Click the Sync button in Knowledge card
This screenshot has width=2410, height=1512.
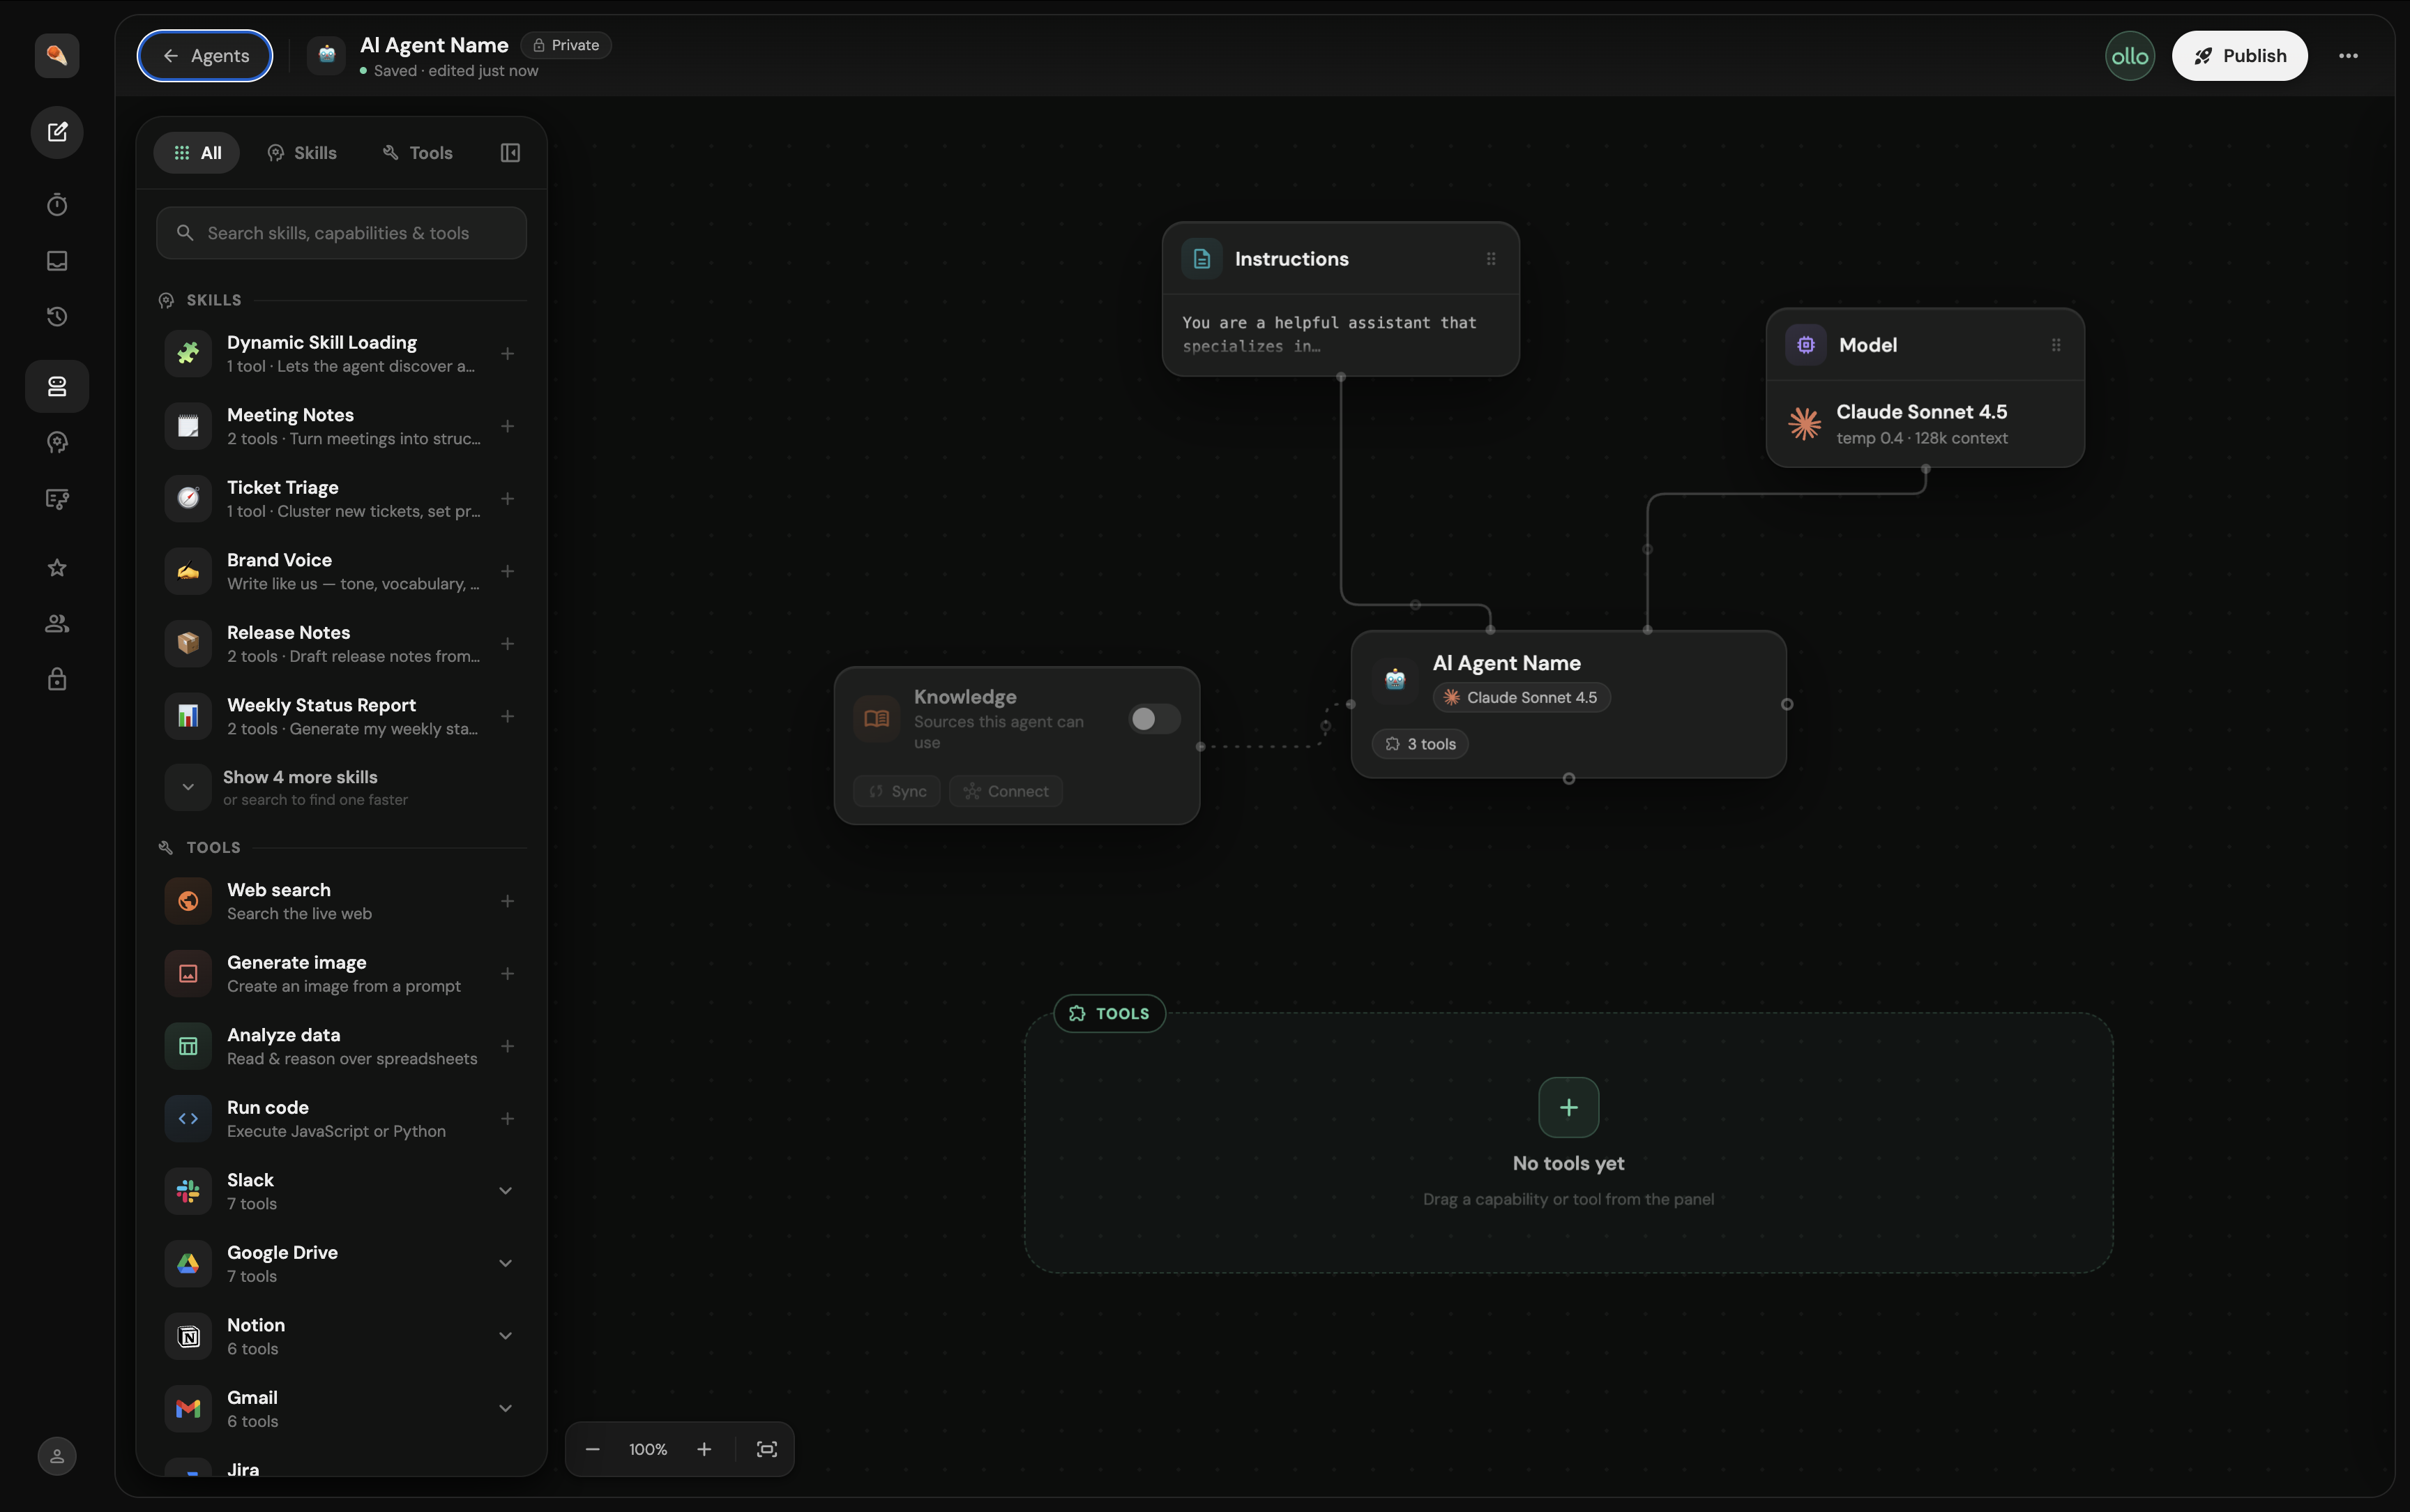(x=897, y=791)
